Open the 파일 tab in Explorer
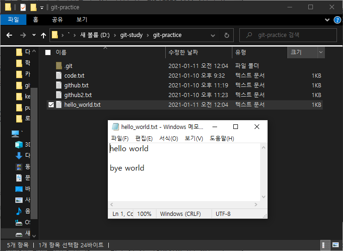 13,20
